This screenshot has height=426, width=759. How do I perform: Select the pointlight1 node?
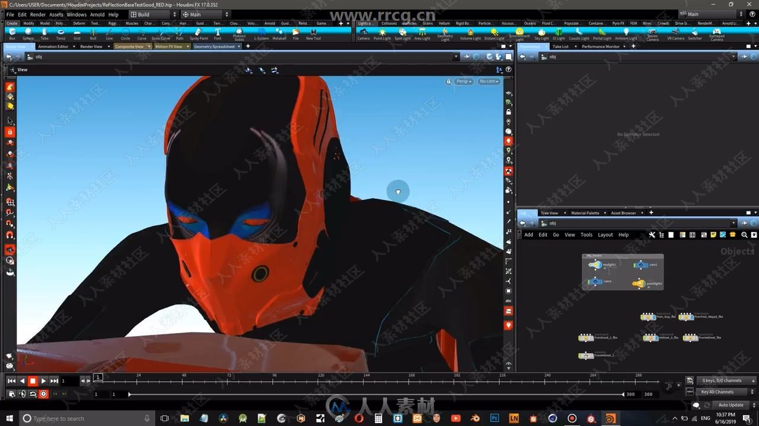click(x=639, y=284)
